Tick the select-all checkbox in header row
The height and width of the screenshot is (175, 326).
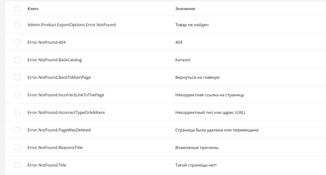[x=17, y=9]
